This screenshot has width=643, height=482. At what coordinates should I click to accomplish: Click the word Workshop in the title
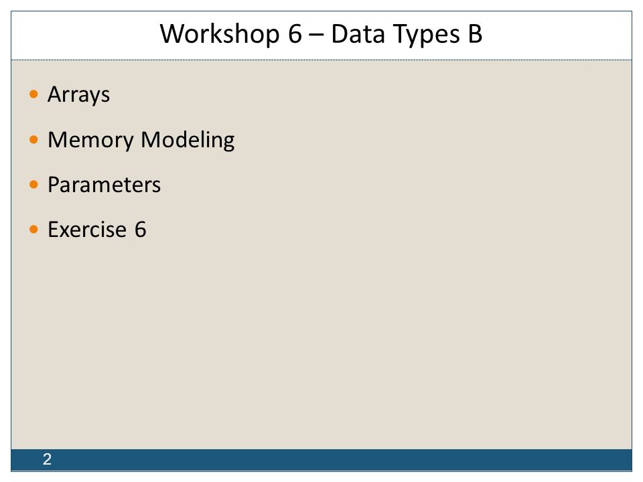pyautogui.click(x=220, y=33)
